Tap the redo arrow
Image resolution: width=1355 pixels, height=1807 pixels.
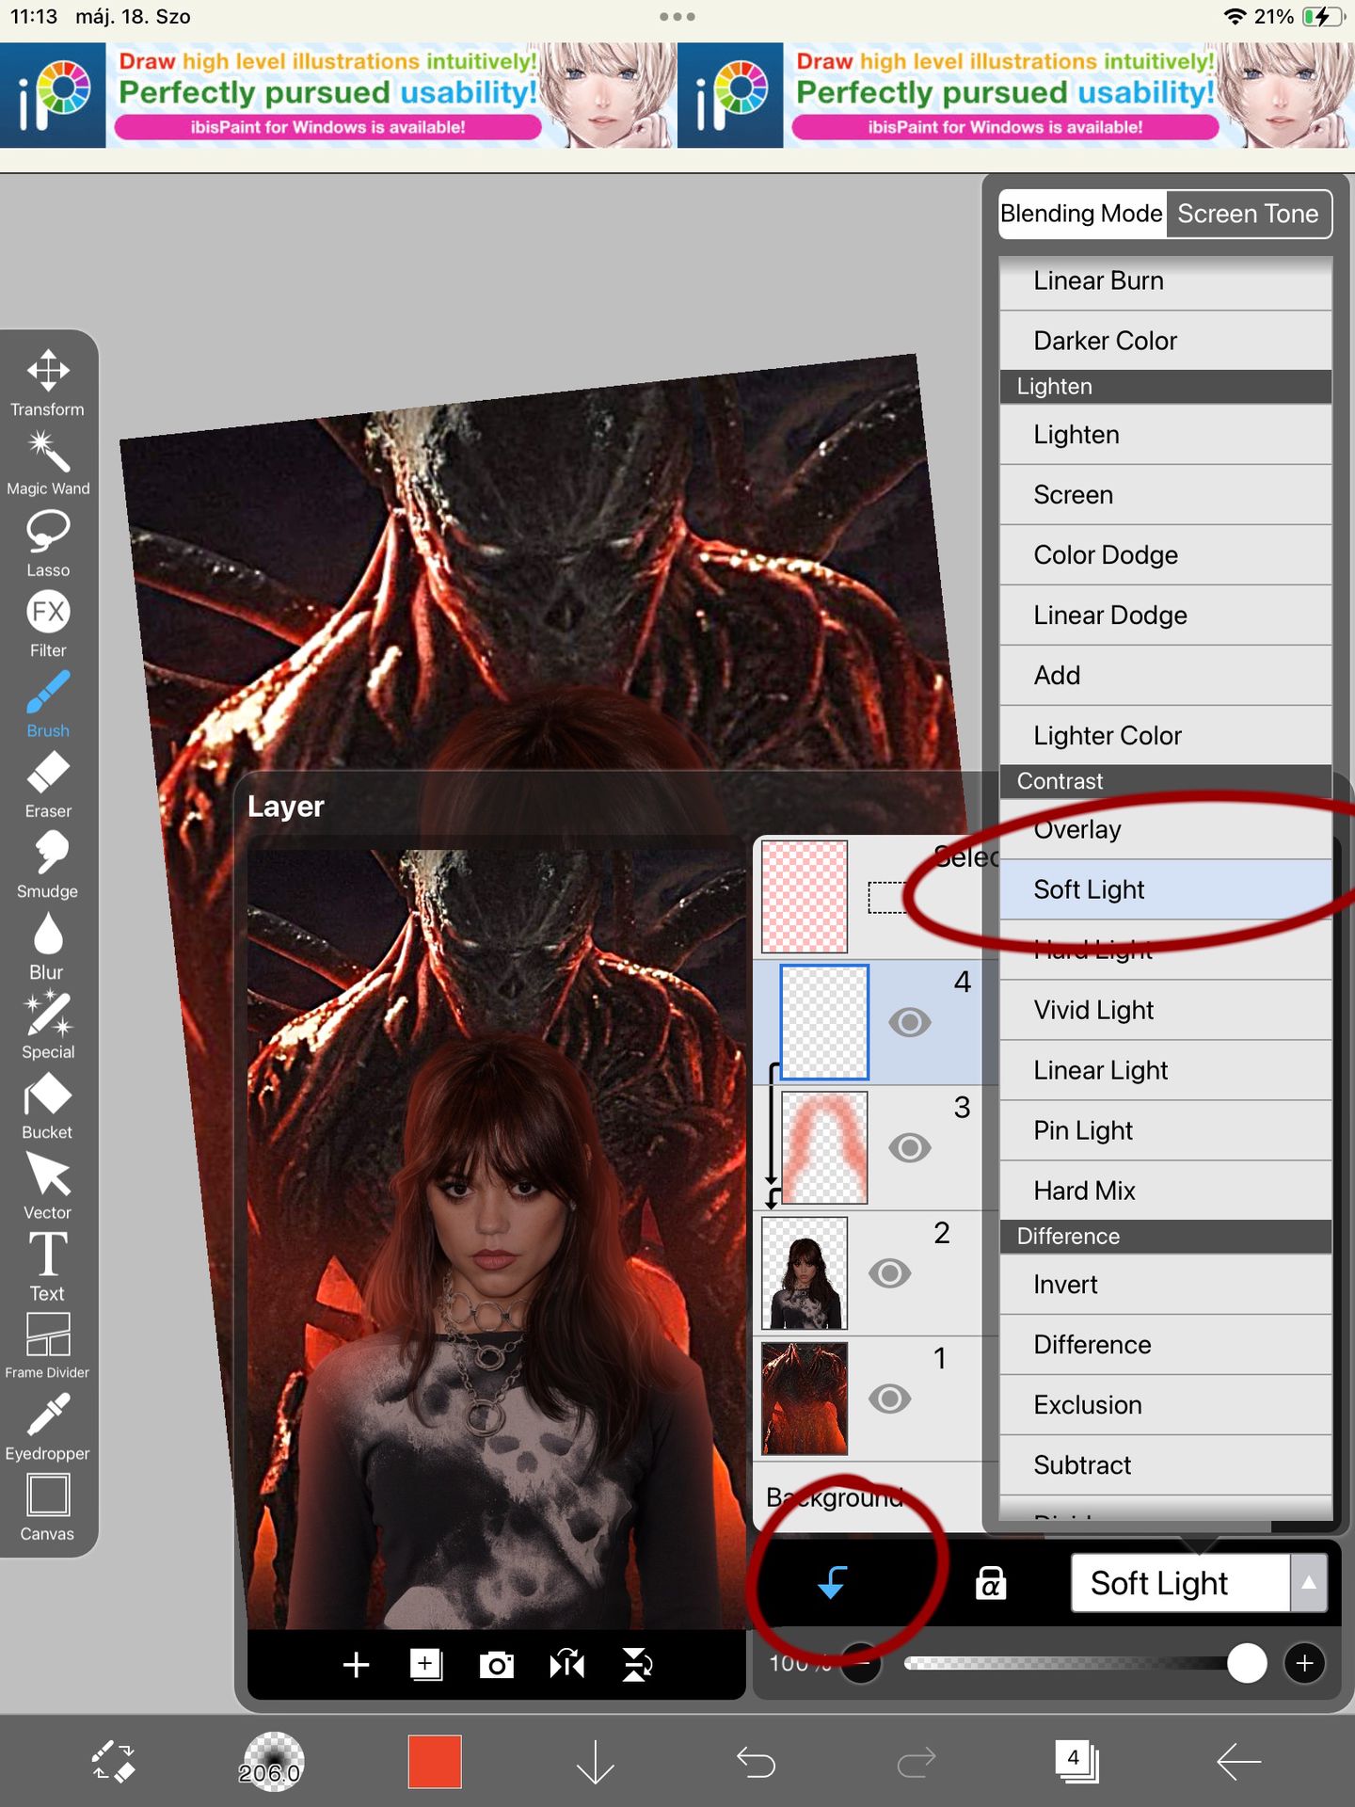point(916,1761)
